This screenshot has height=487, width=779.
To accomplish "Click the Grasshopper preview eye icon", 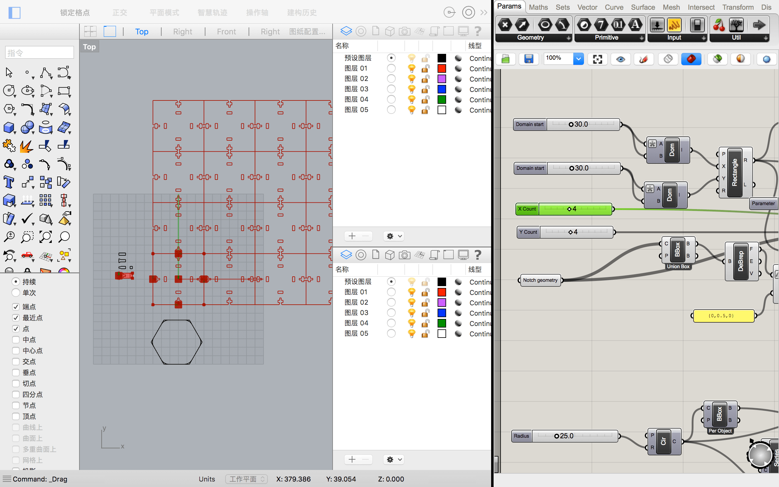I will click(621, 59).
